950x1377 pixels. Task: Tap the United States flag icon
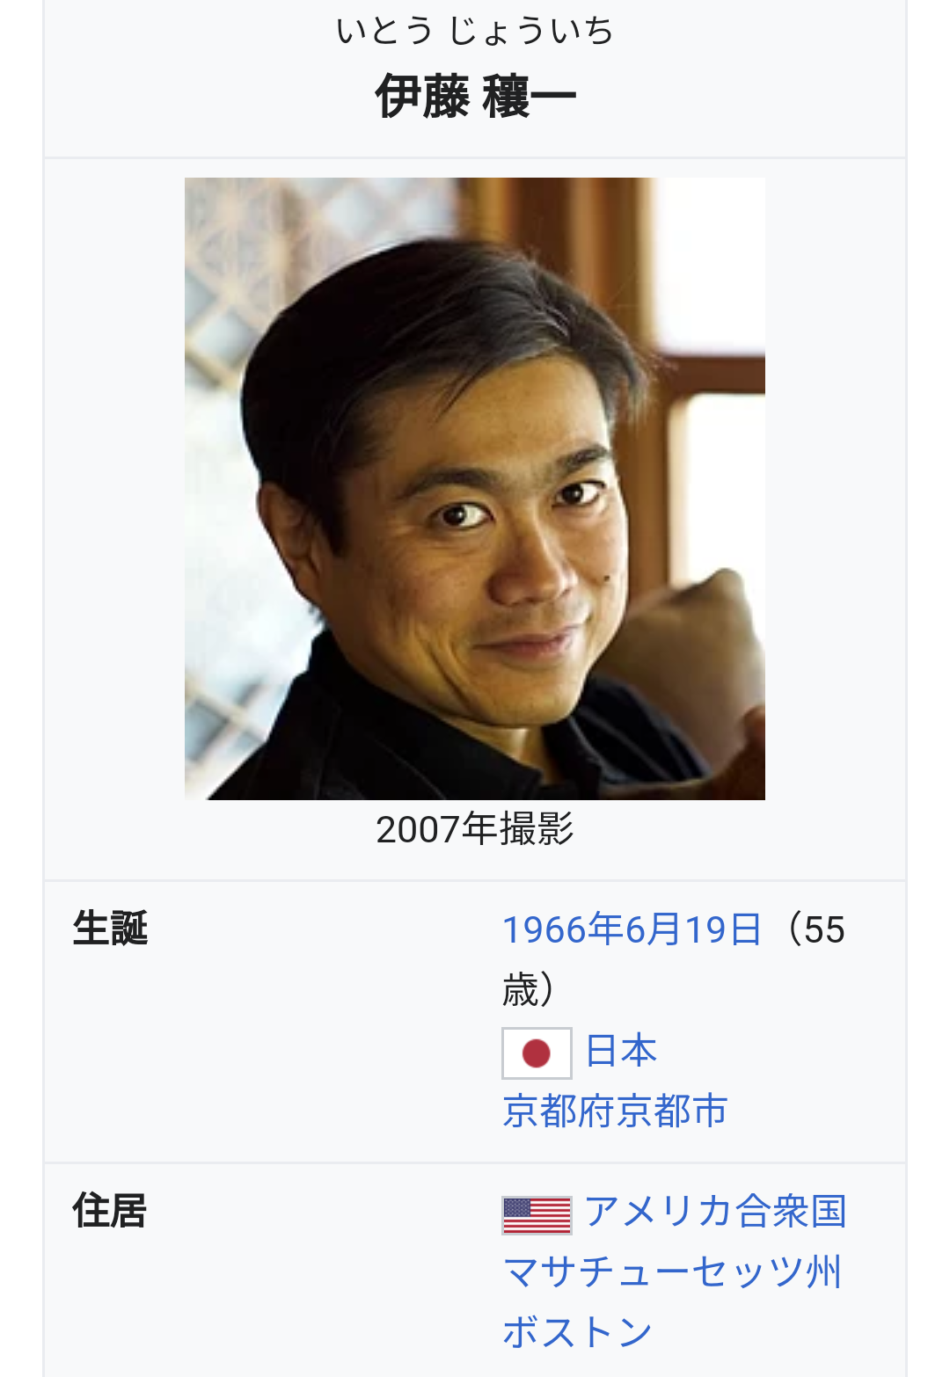(537, 1215)
